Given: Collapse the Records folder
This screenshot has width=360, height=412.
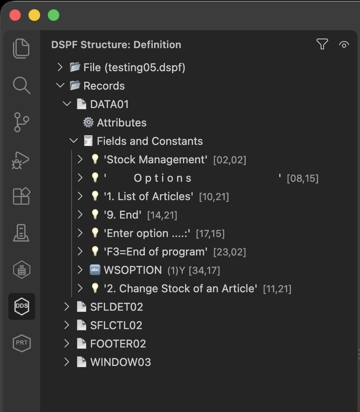Looking at the screenshot, I should click(60, 86).
